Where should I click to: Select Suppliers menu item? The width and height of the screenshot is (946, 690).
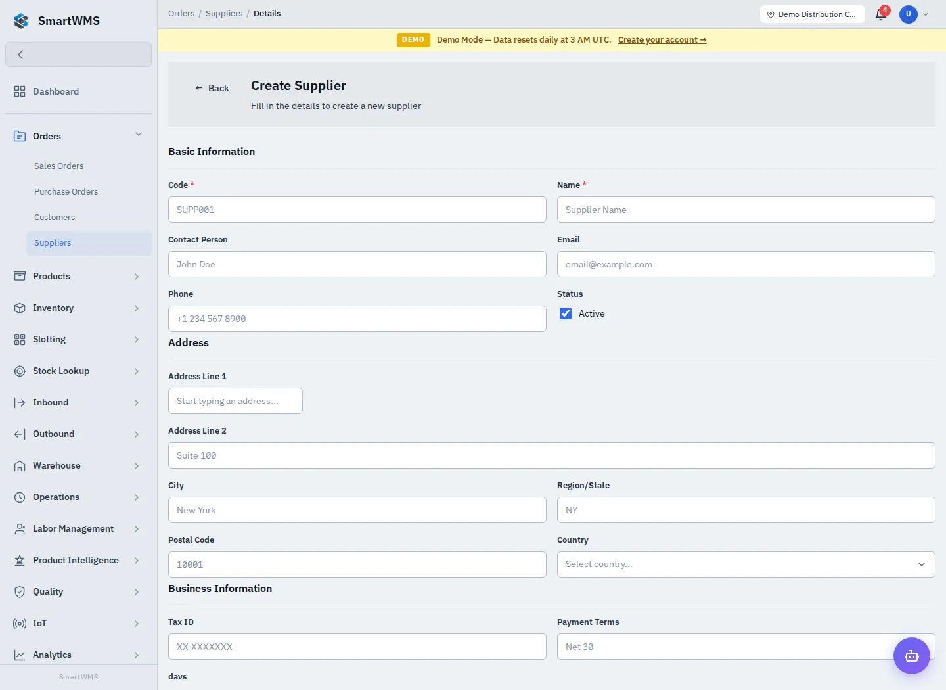pyautogui.click(x=89, y=242)
